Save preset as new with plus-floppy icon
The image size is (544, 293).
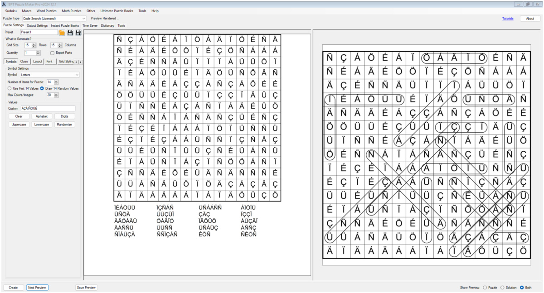click(78, 33)
